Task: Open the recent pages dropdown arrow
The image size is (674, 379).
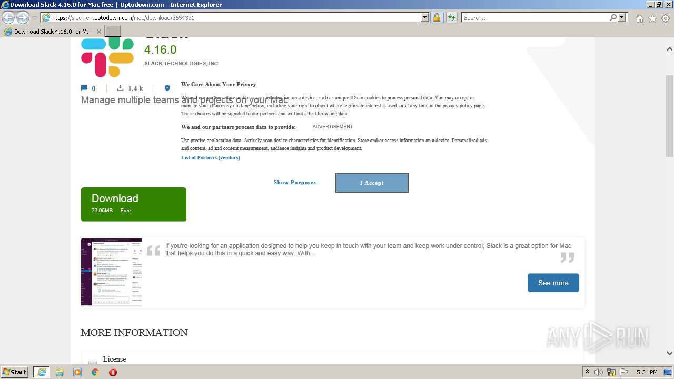Action: coord(34,18)
